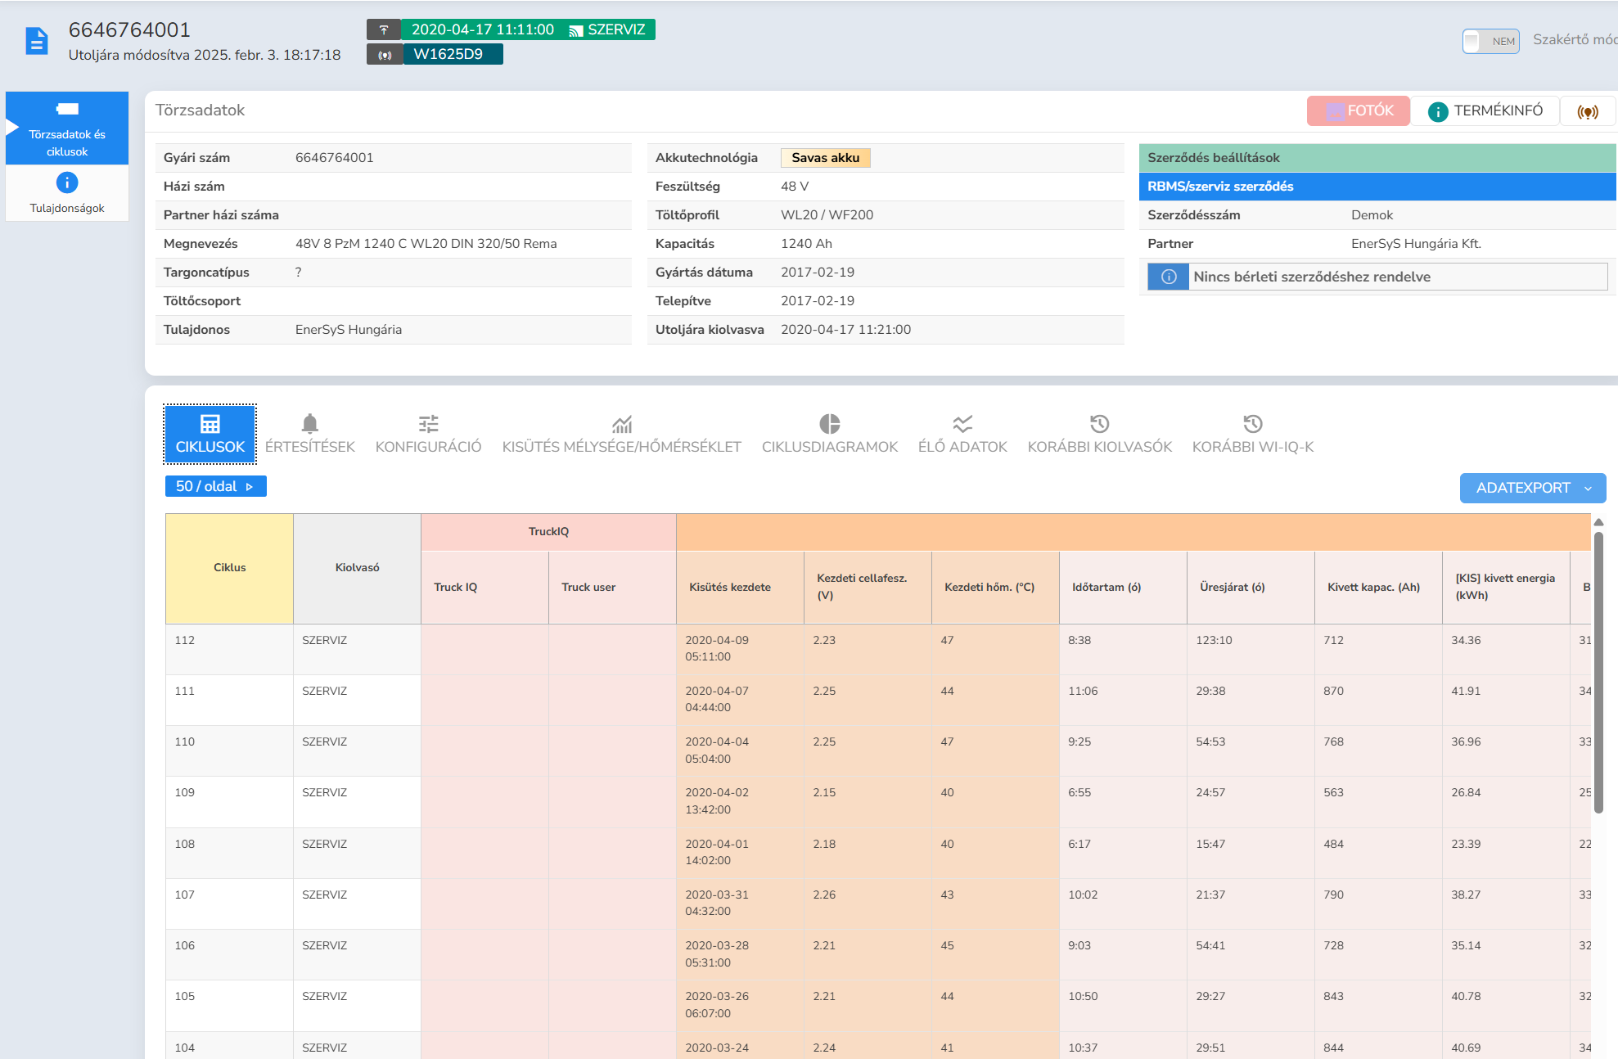Open Ciklusdiagramok pie chart tab

coord(829,434)
